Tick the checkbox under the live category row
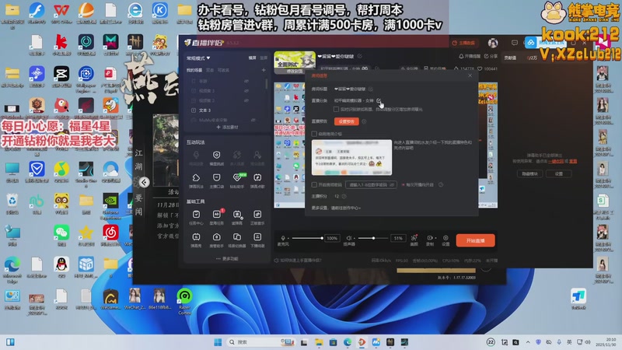This screenshot has width=622, height=350. pos(336,109)
